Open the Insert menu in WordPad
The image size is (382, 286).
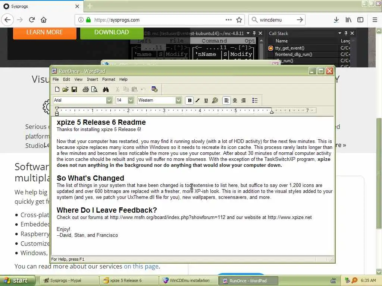point(93,79)
